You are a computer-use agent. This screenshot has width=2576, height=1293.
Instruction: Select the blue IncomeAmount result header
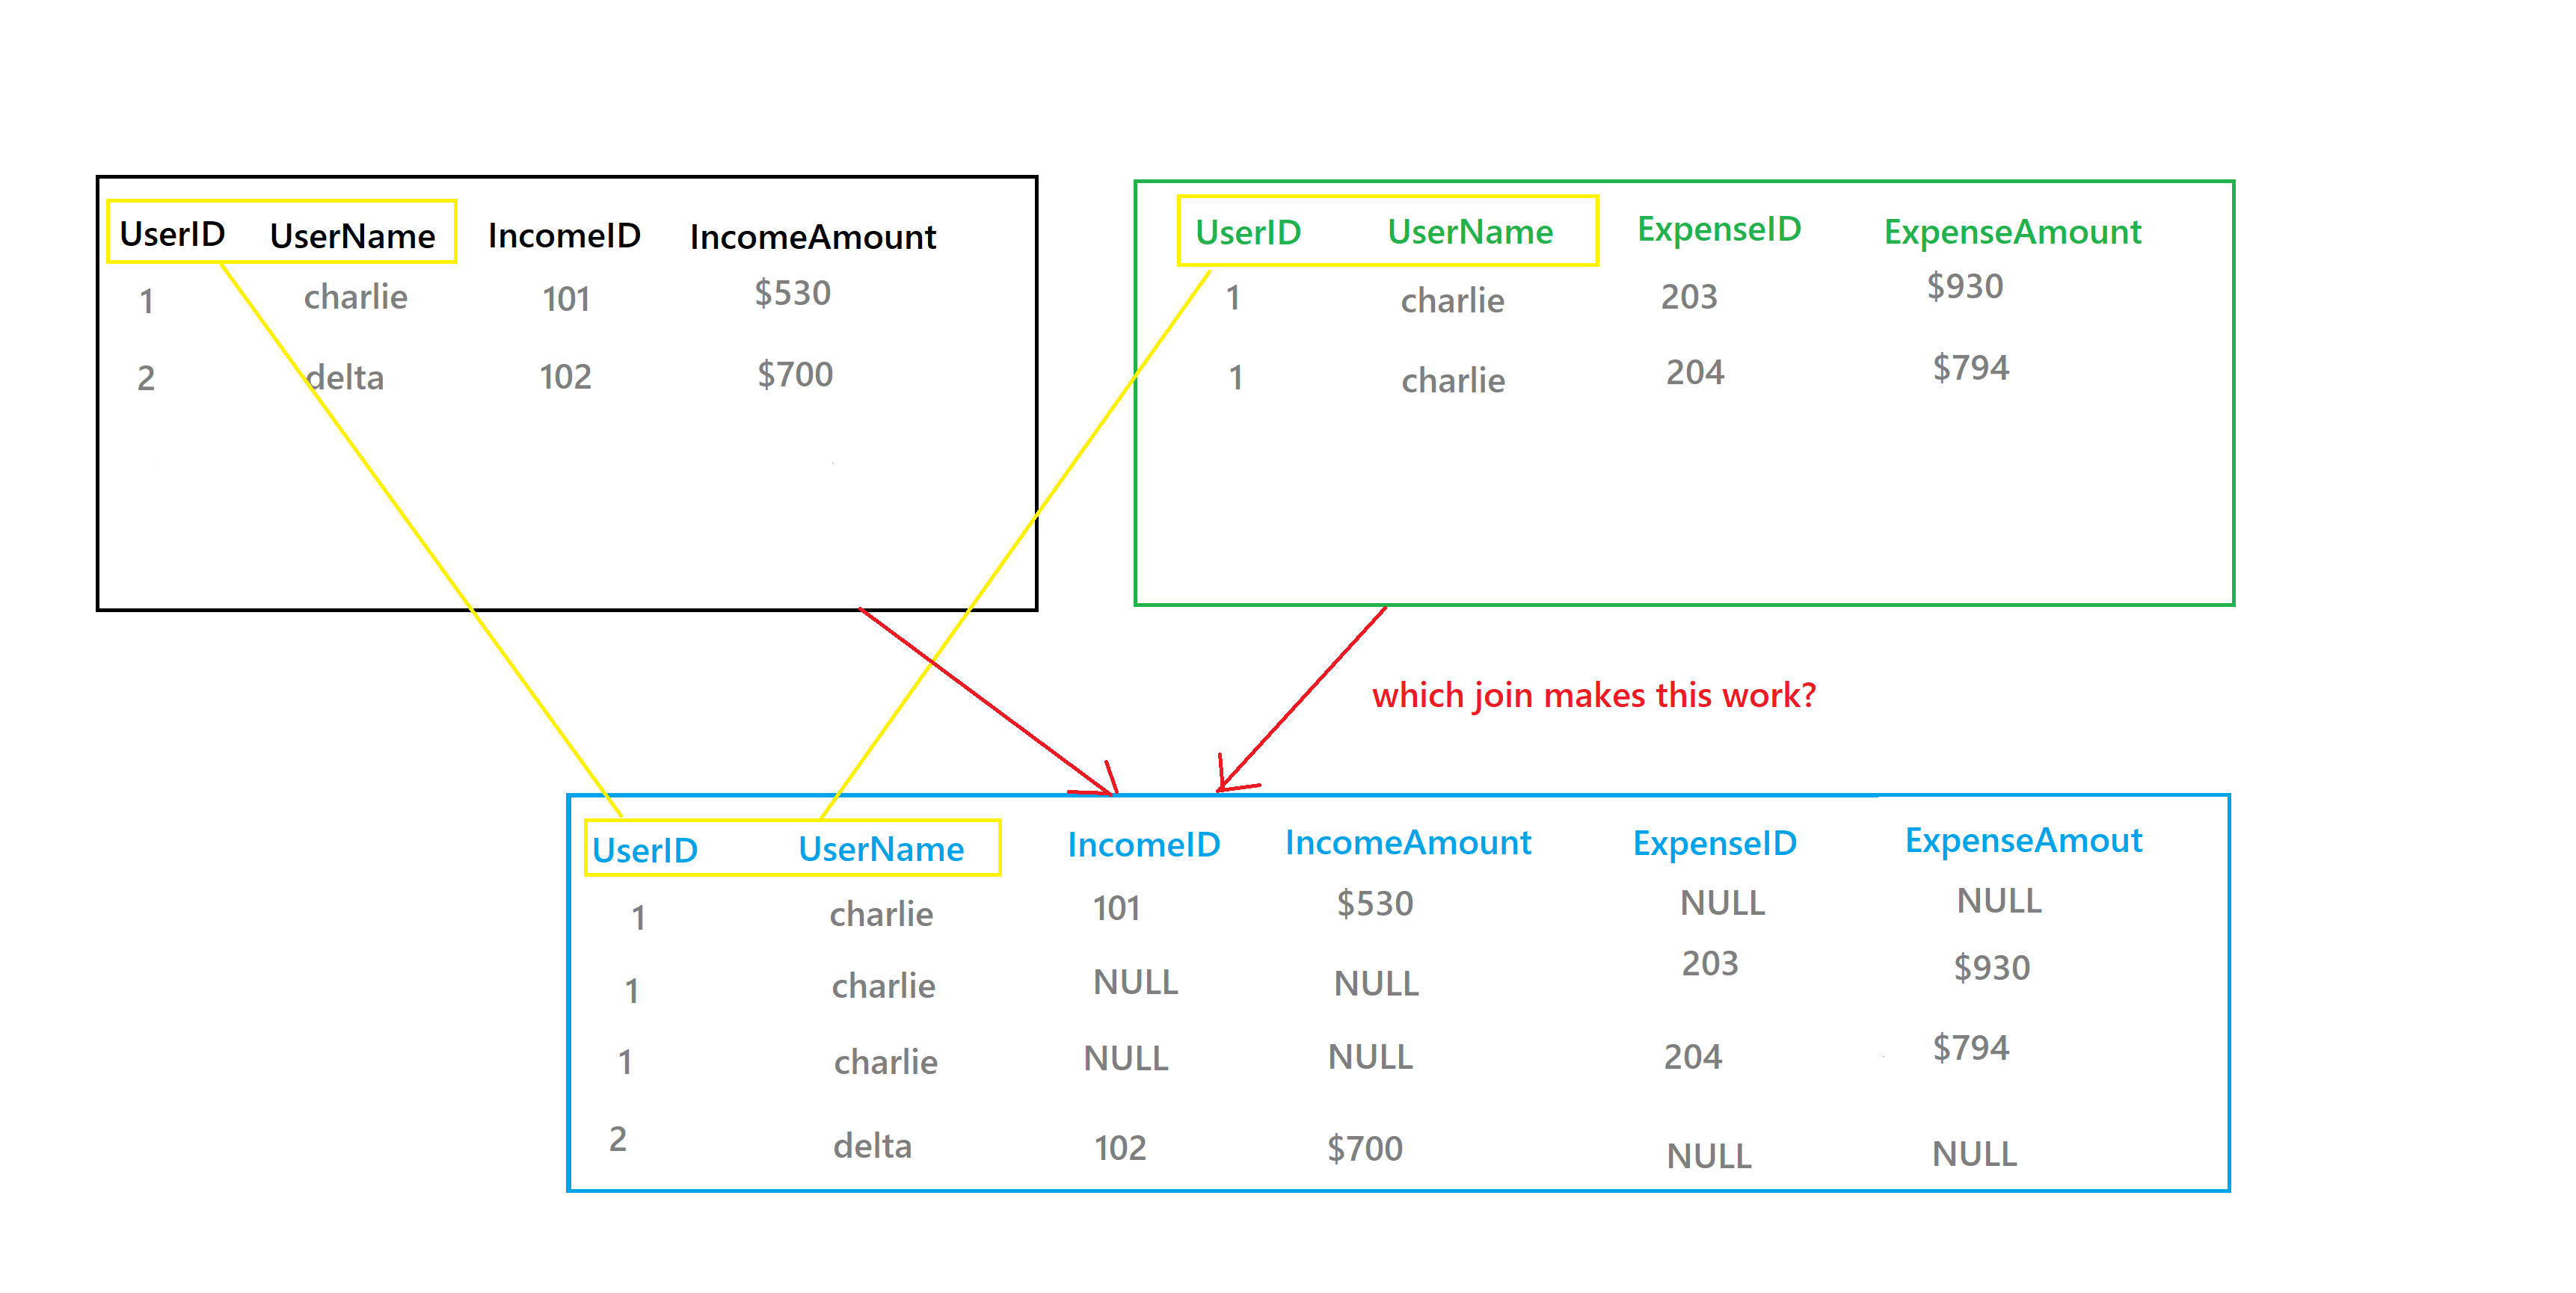[1408, 842]
